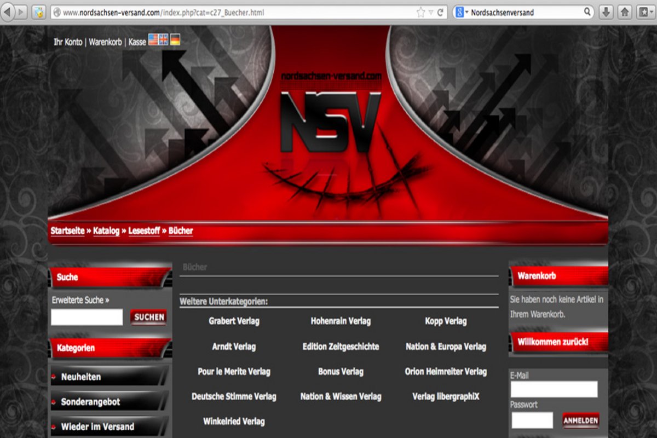Switch site language with the German flag

coord(175,40)
